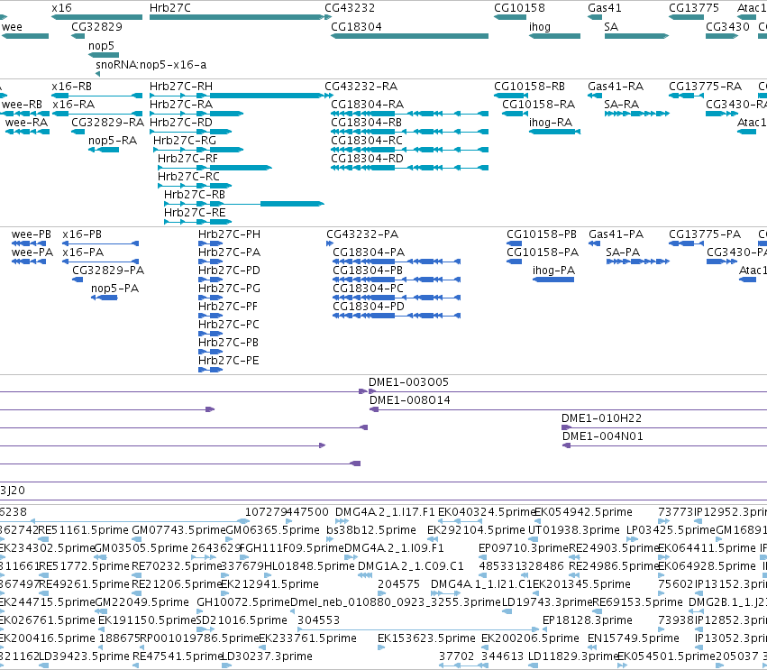
Task: Click the snoRNA:nop5-x16-a label
Action: tap(151, 65)
